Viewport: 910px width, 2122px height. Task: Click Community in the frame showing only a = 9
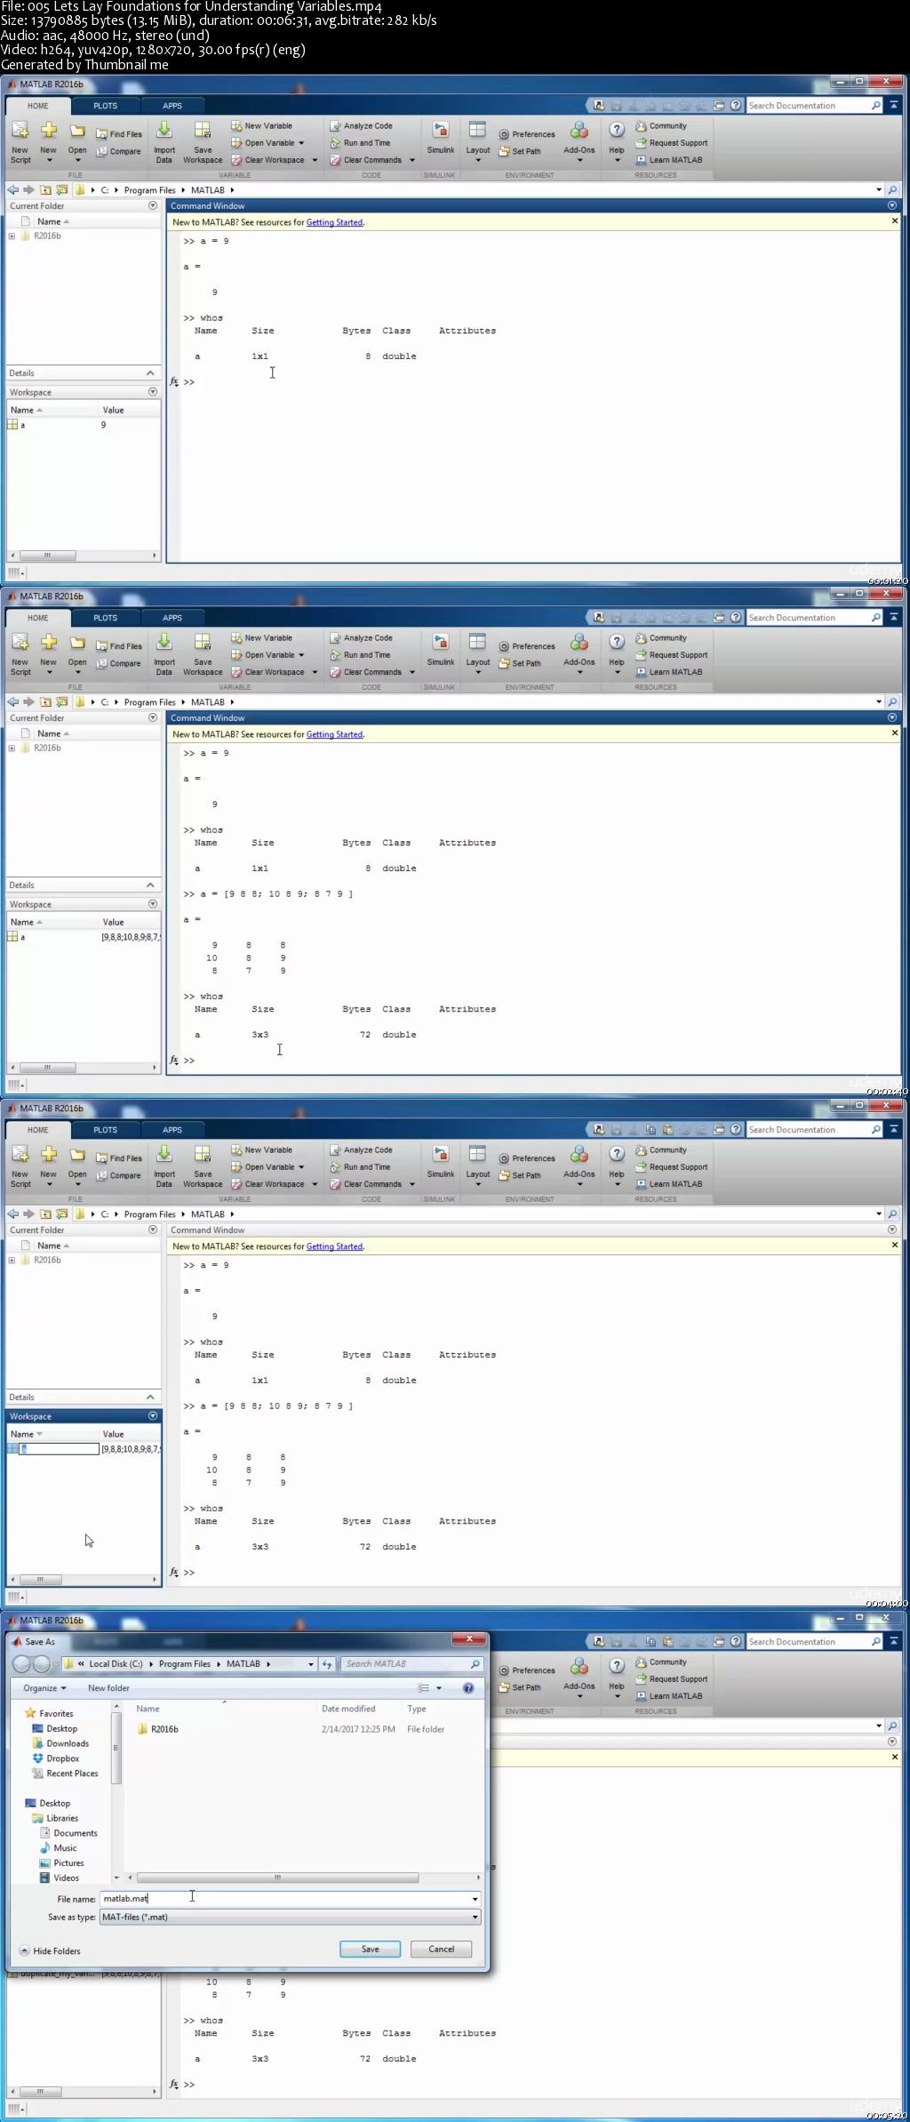(x=661, y=125)
